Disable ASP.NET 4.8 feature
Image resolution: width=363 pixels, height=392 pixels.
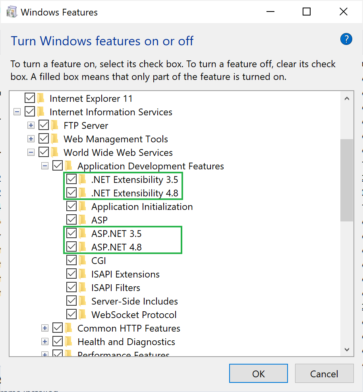(x=71, y=247)
